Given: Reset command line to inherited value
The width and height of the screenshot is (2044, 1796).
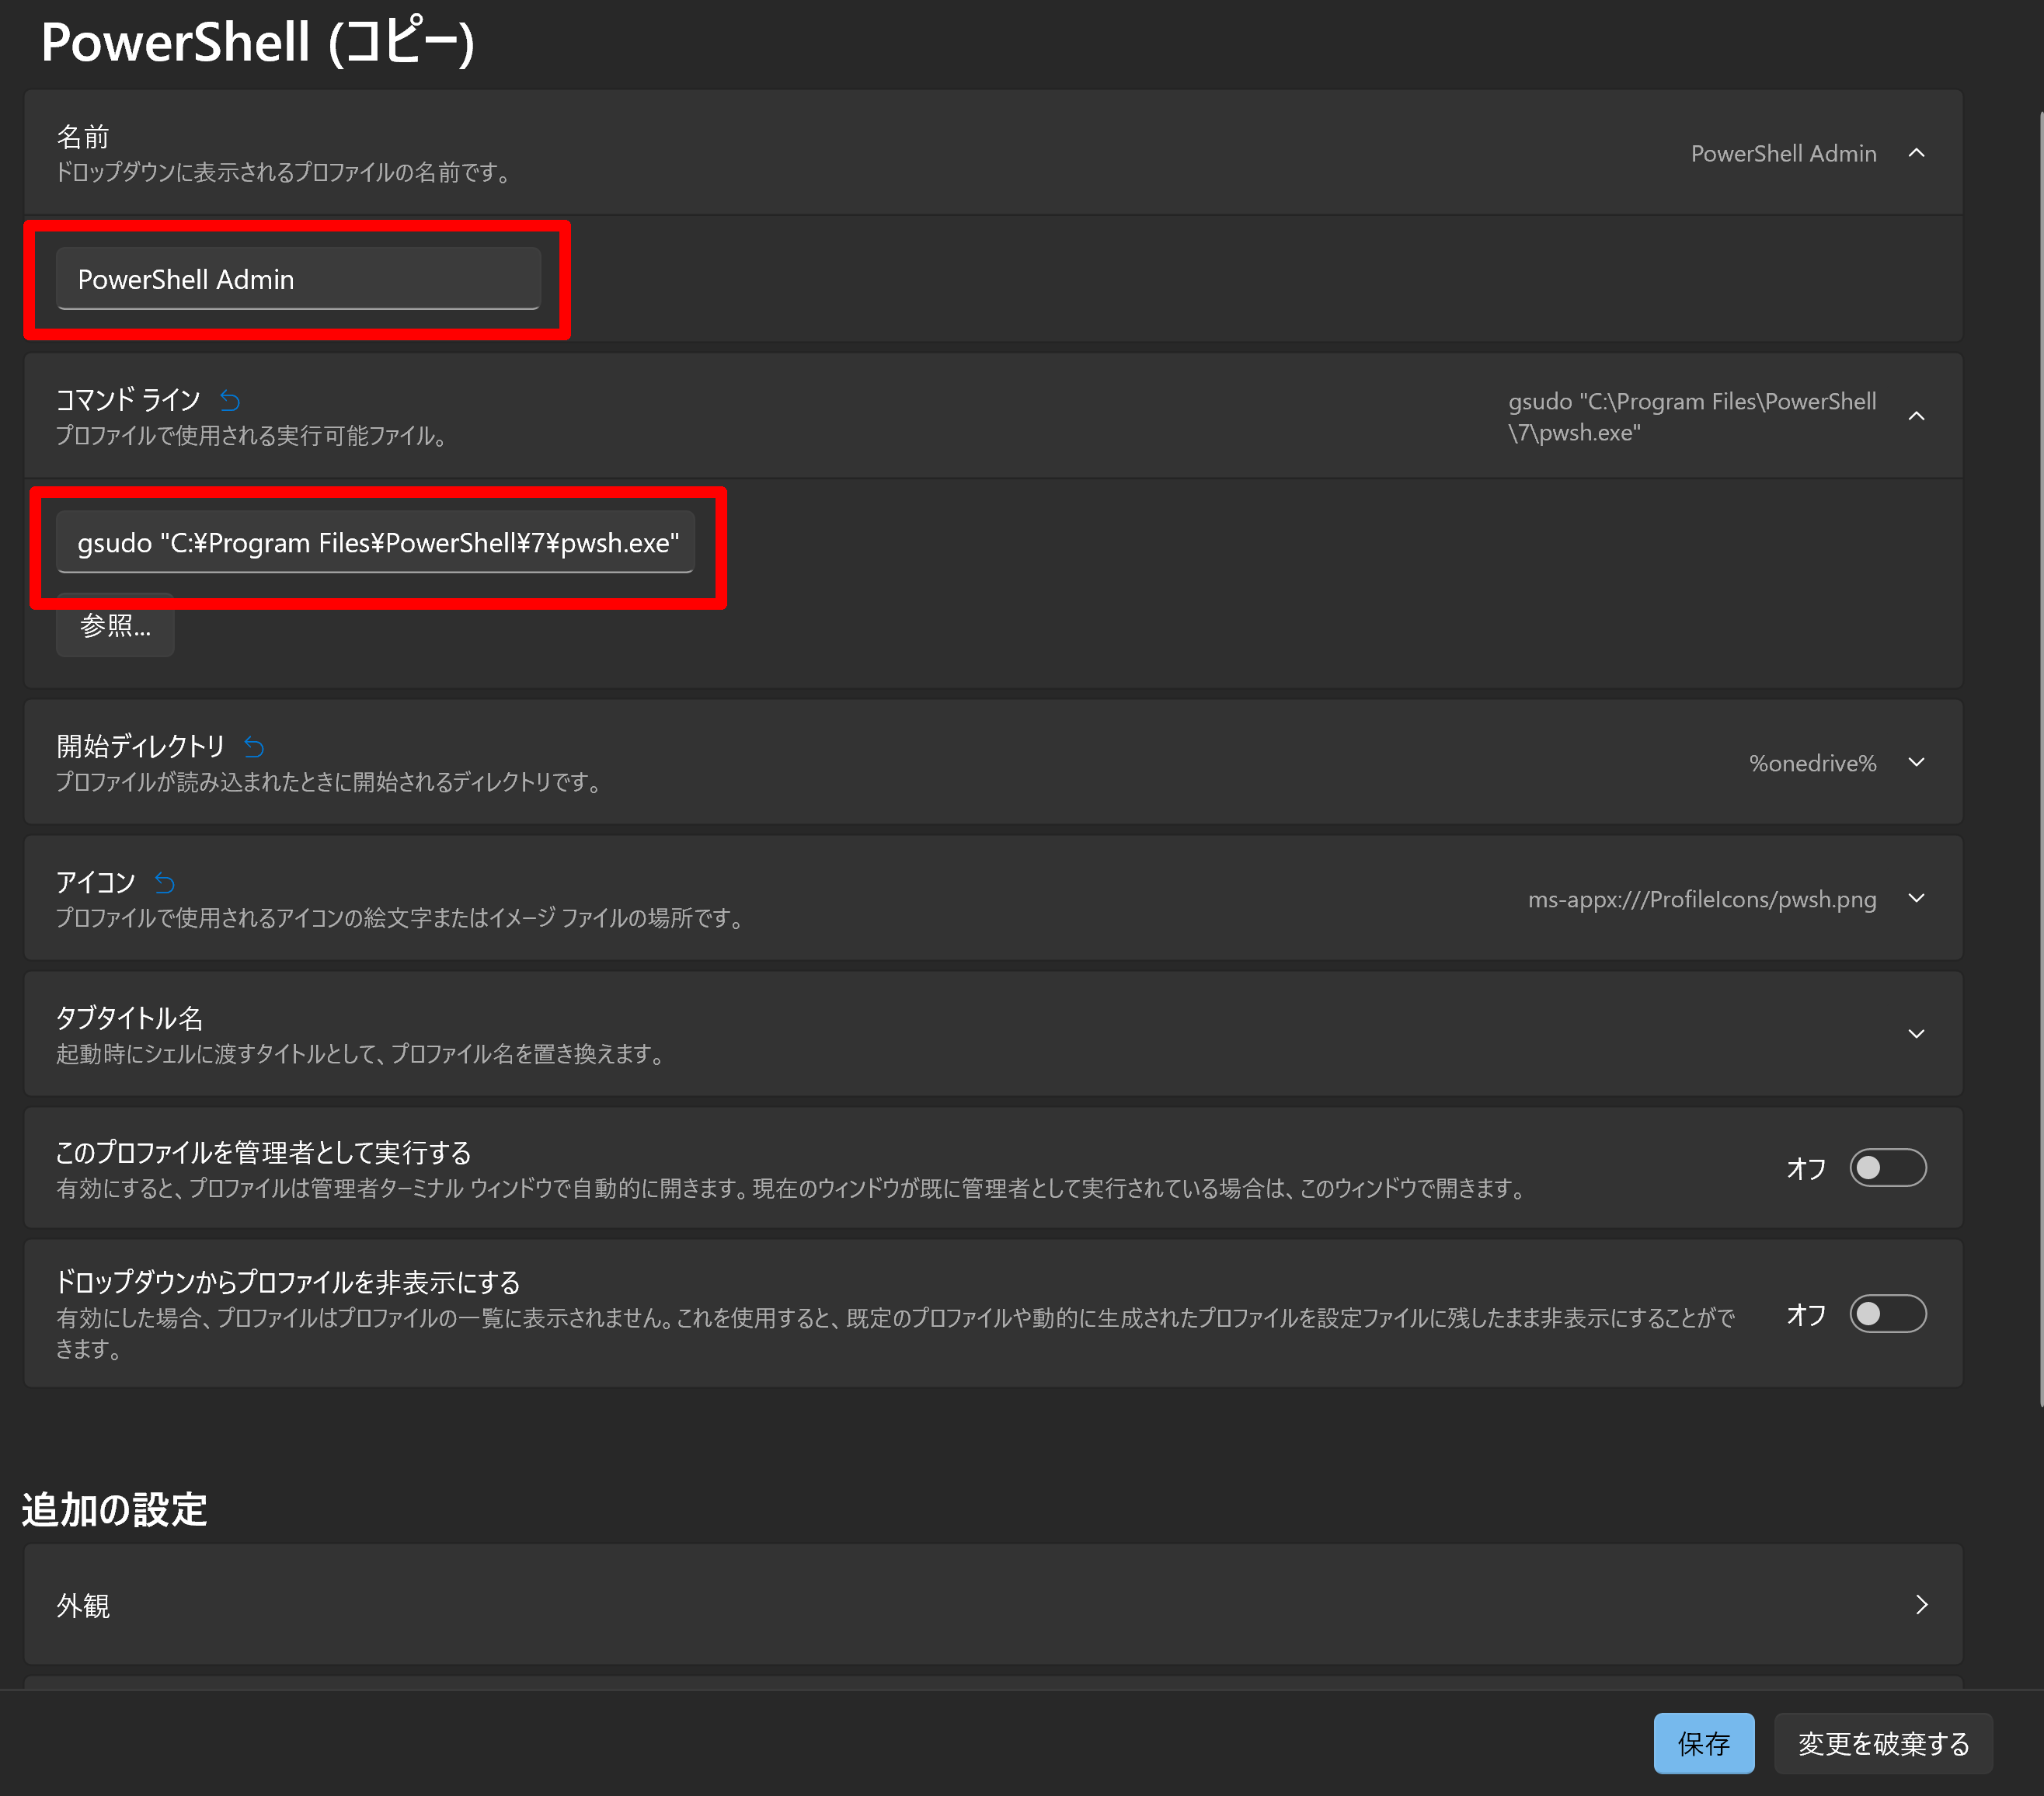Looking at the screenshot, I should click(x=230, y=401).
